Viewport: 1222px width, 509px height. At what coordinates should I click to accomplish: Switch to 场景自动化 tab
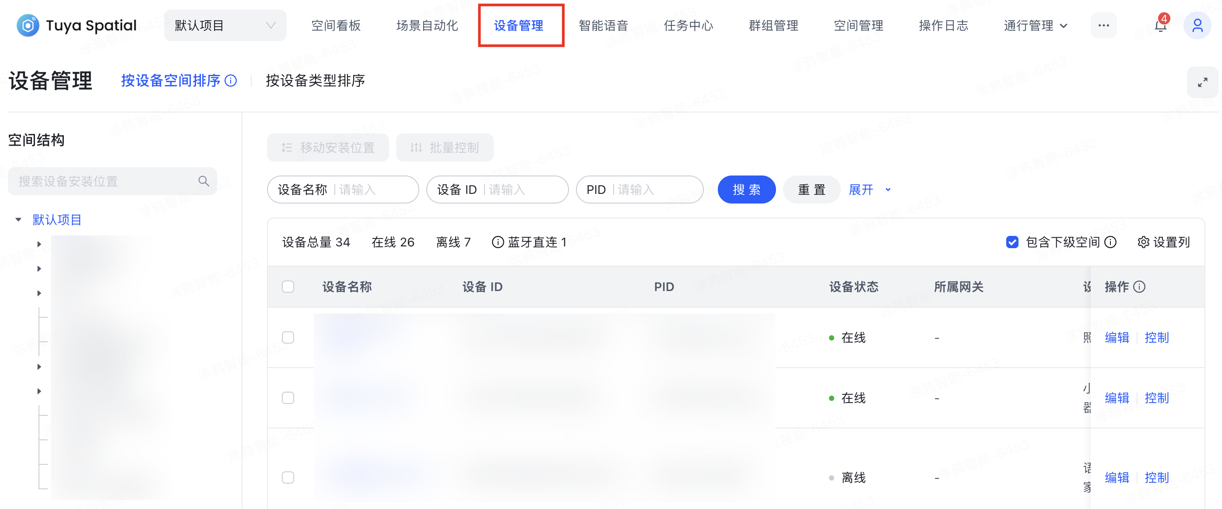[x=427, y=26]
